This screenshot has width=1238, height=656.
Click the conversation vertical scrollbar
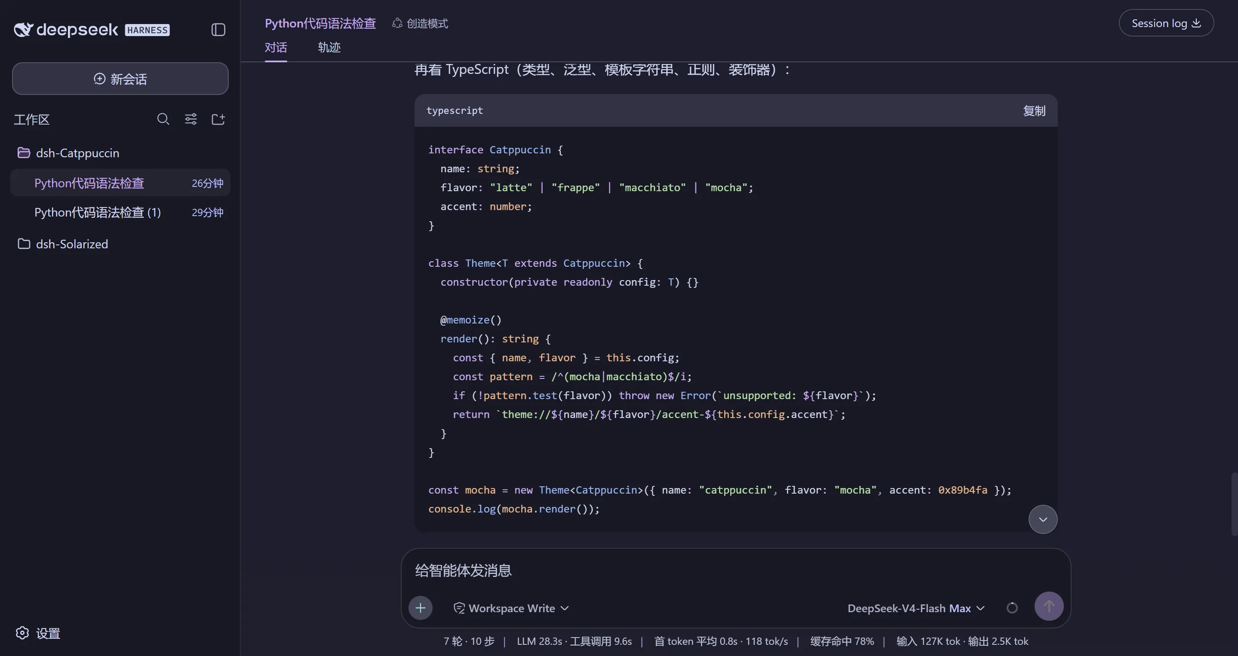pyautogui.click(x=1234, y=504)
